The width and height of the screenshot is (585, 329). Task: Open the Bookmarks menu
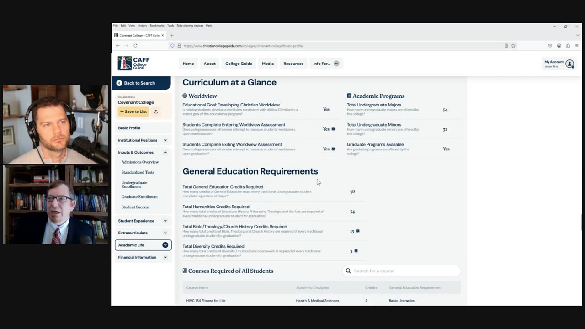click(157, 26)
